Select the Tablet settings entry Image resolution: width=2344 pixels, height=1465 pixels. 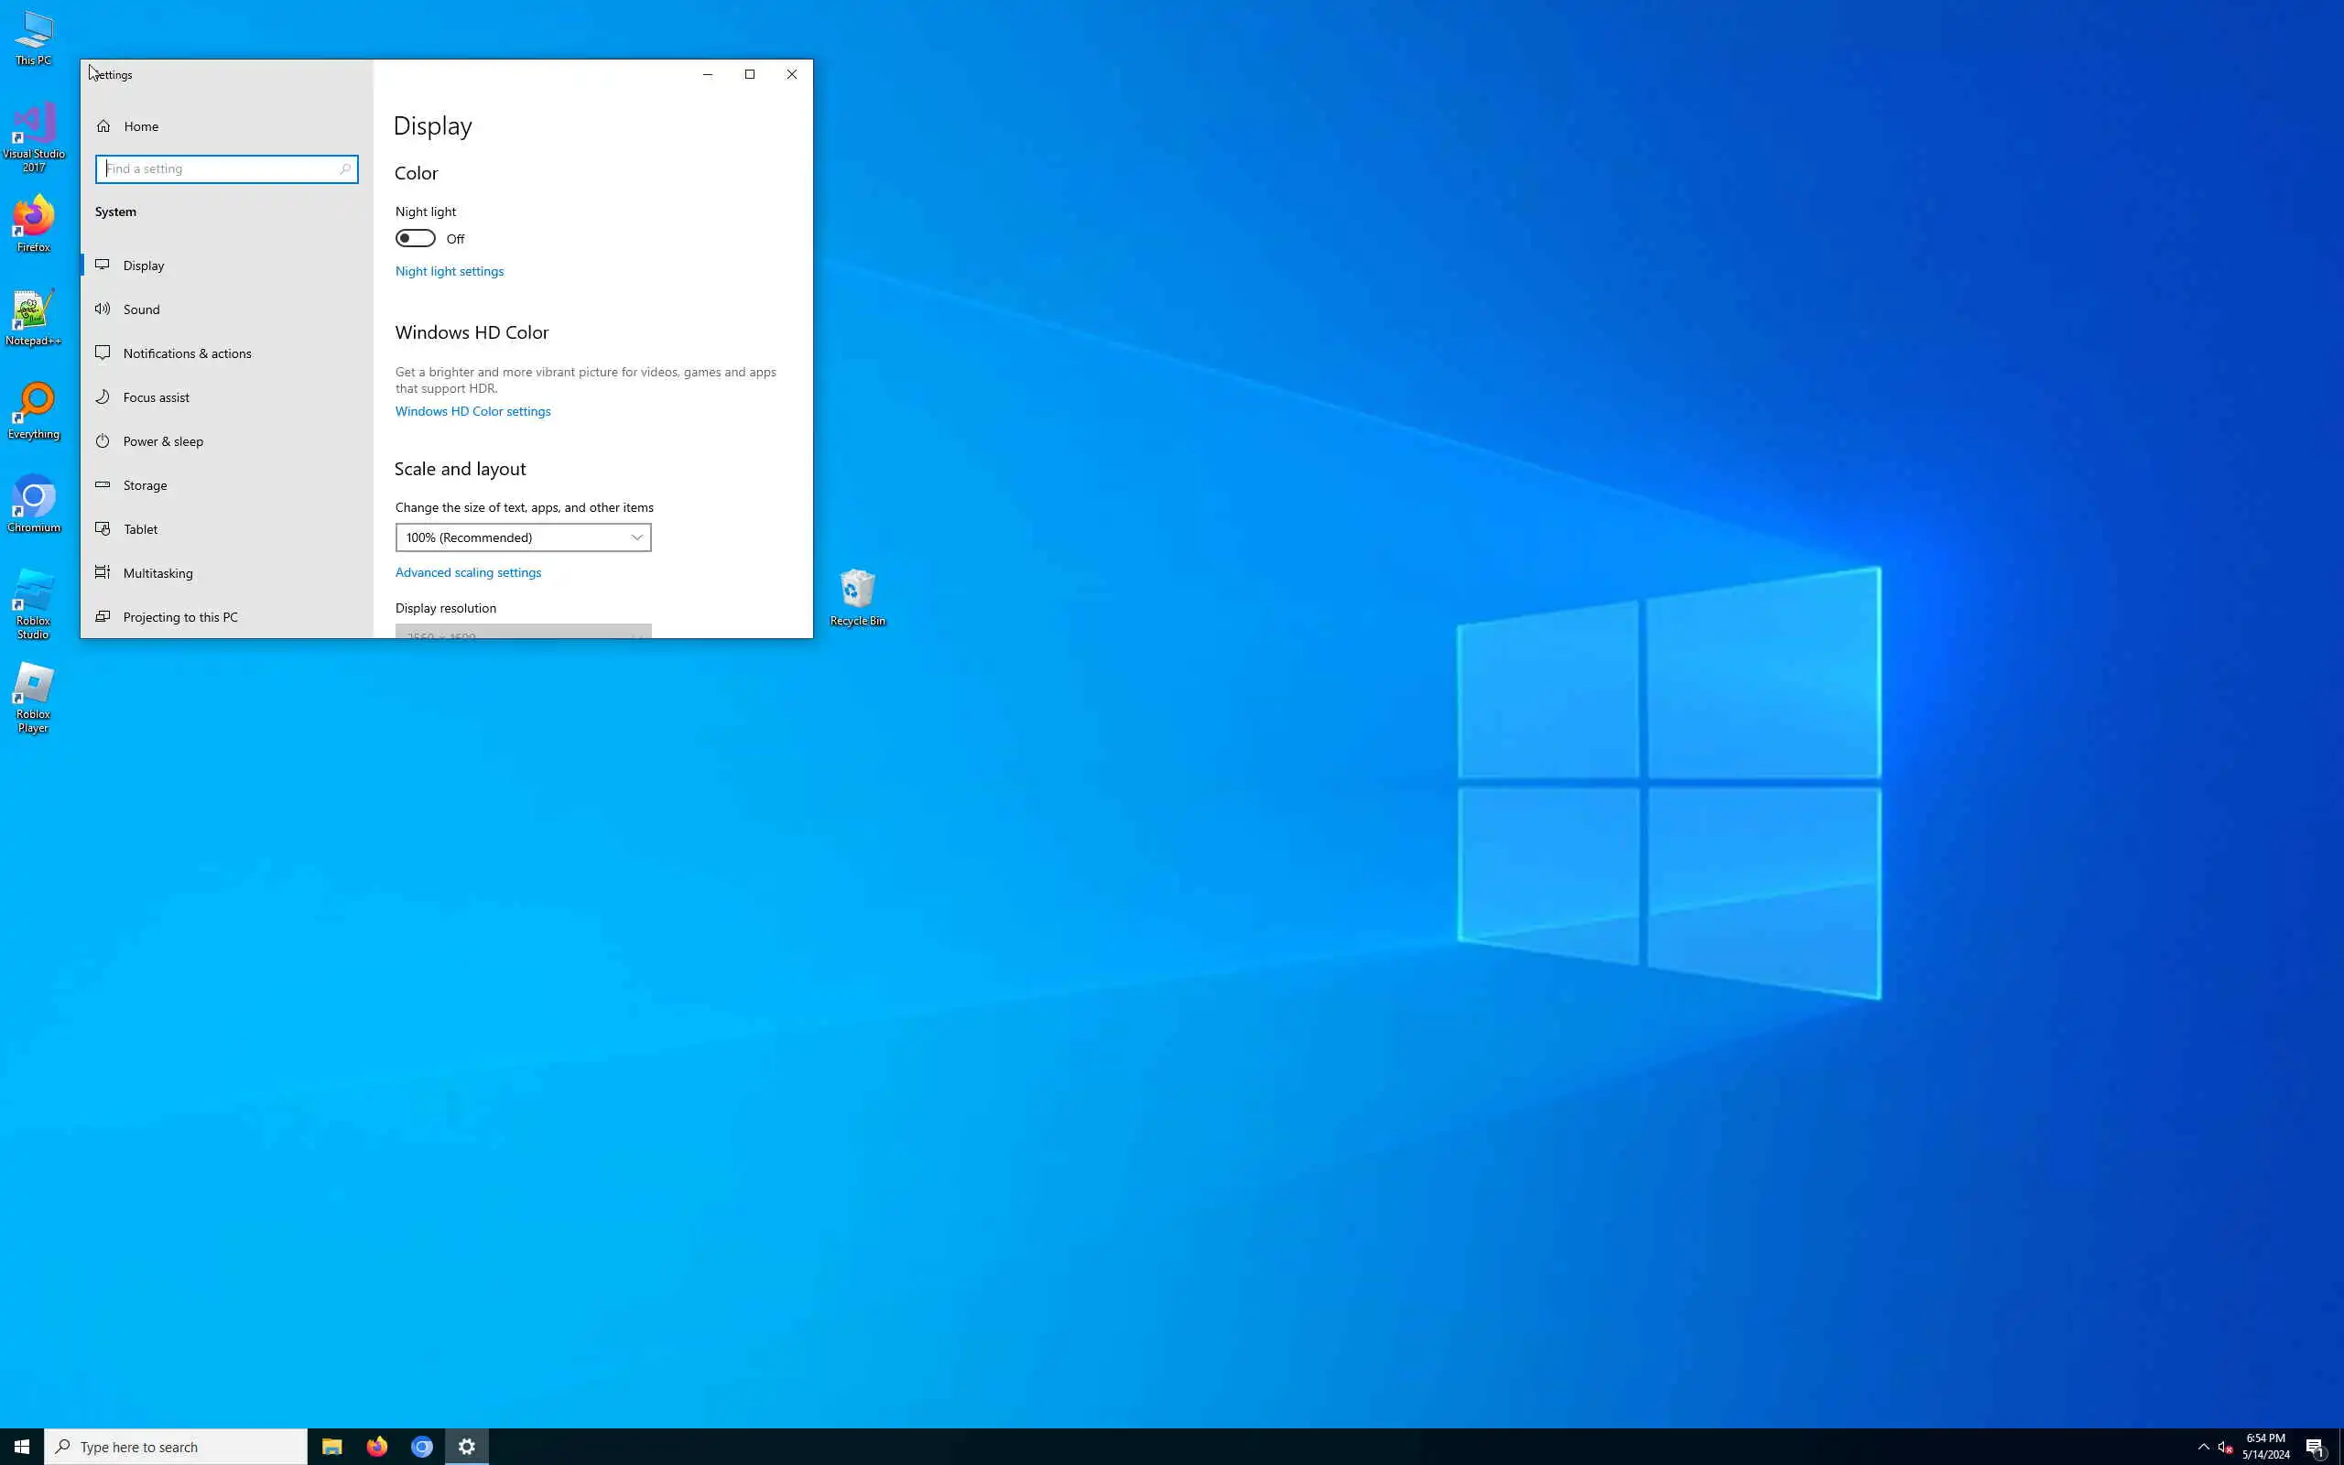click(140, 529)
